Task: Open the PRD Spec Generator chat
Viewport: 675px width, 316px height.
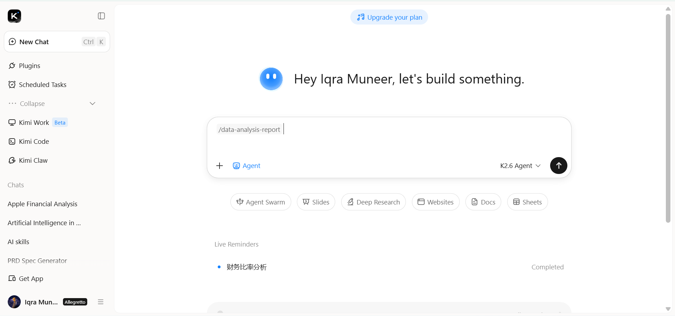Action: pyautogui.click(x=37, y=261)
